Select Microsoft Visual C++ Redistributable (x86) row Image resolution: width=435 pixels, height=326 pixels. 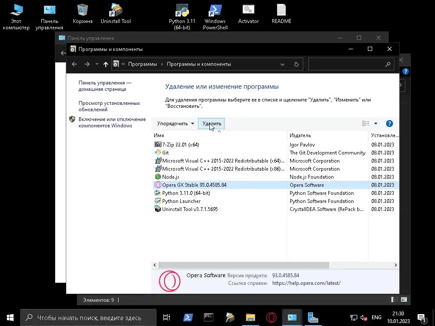(276, 169)
